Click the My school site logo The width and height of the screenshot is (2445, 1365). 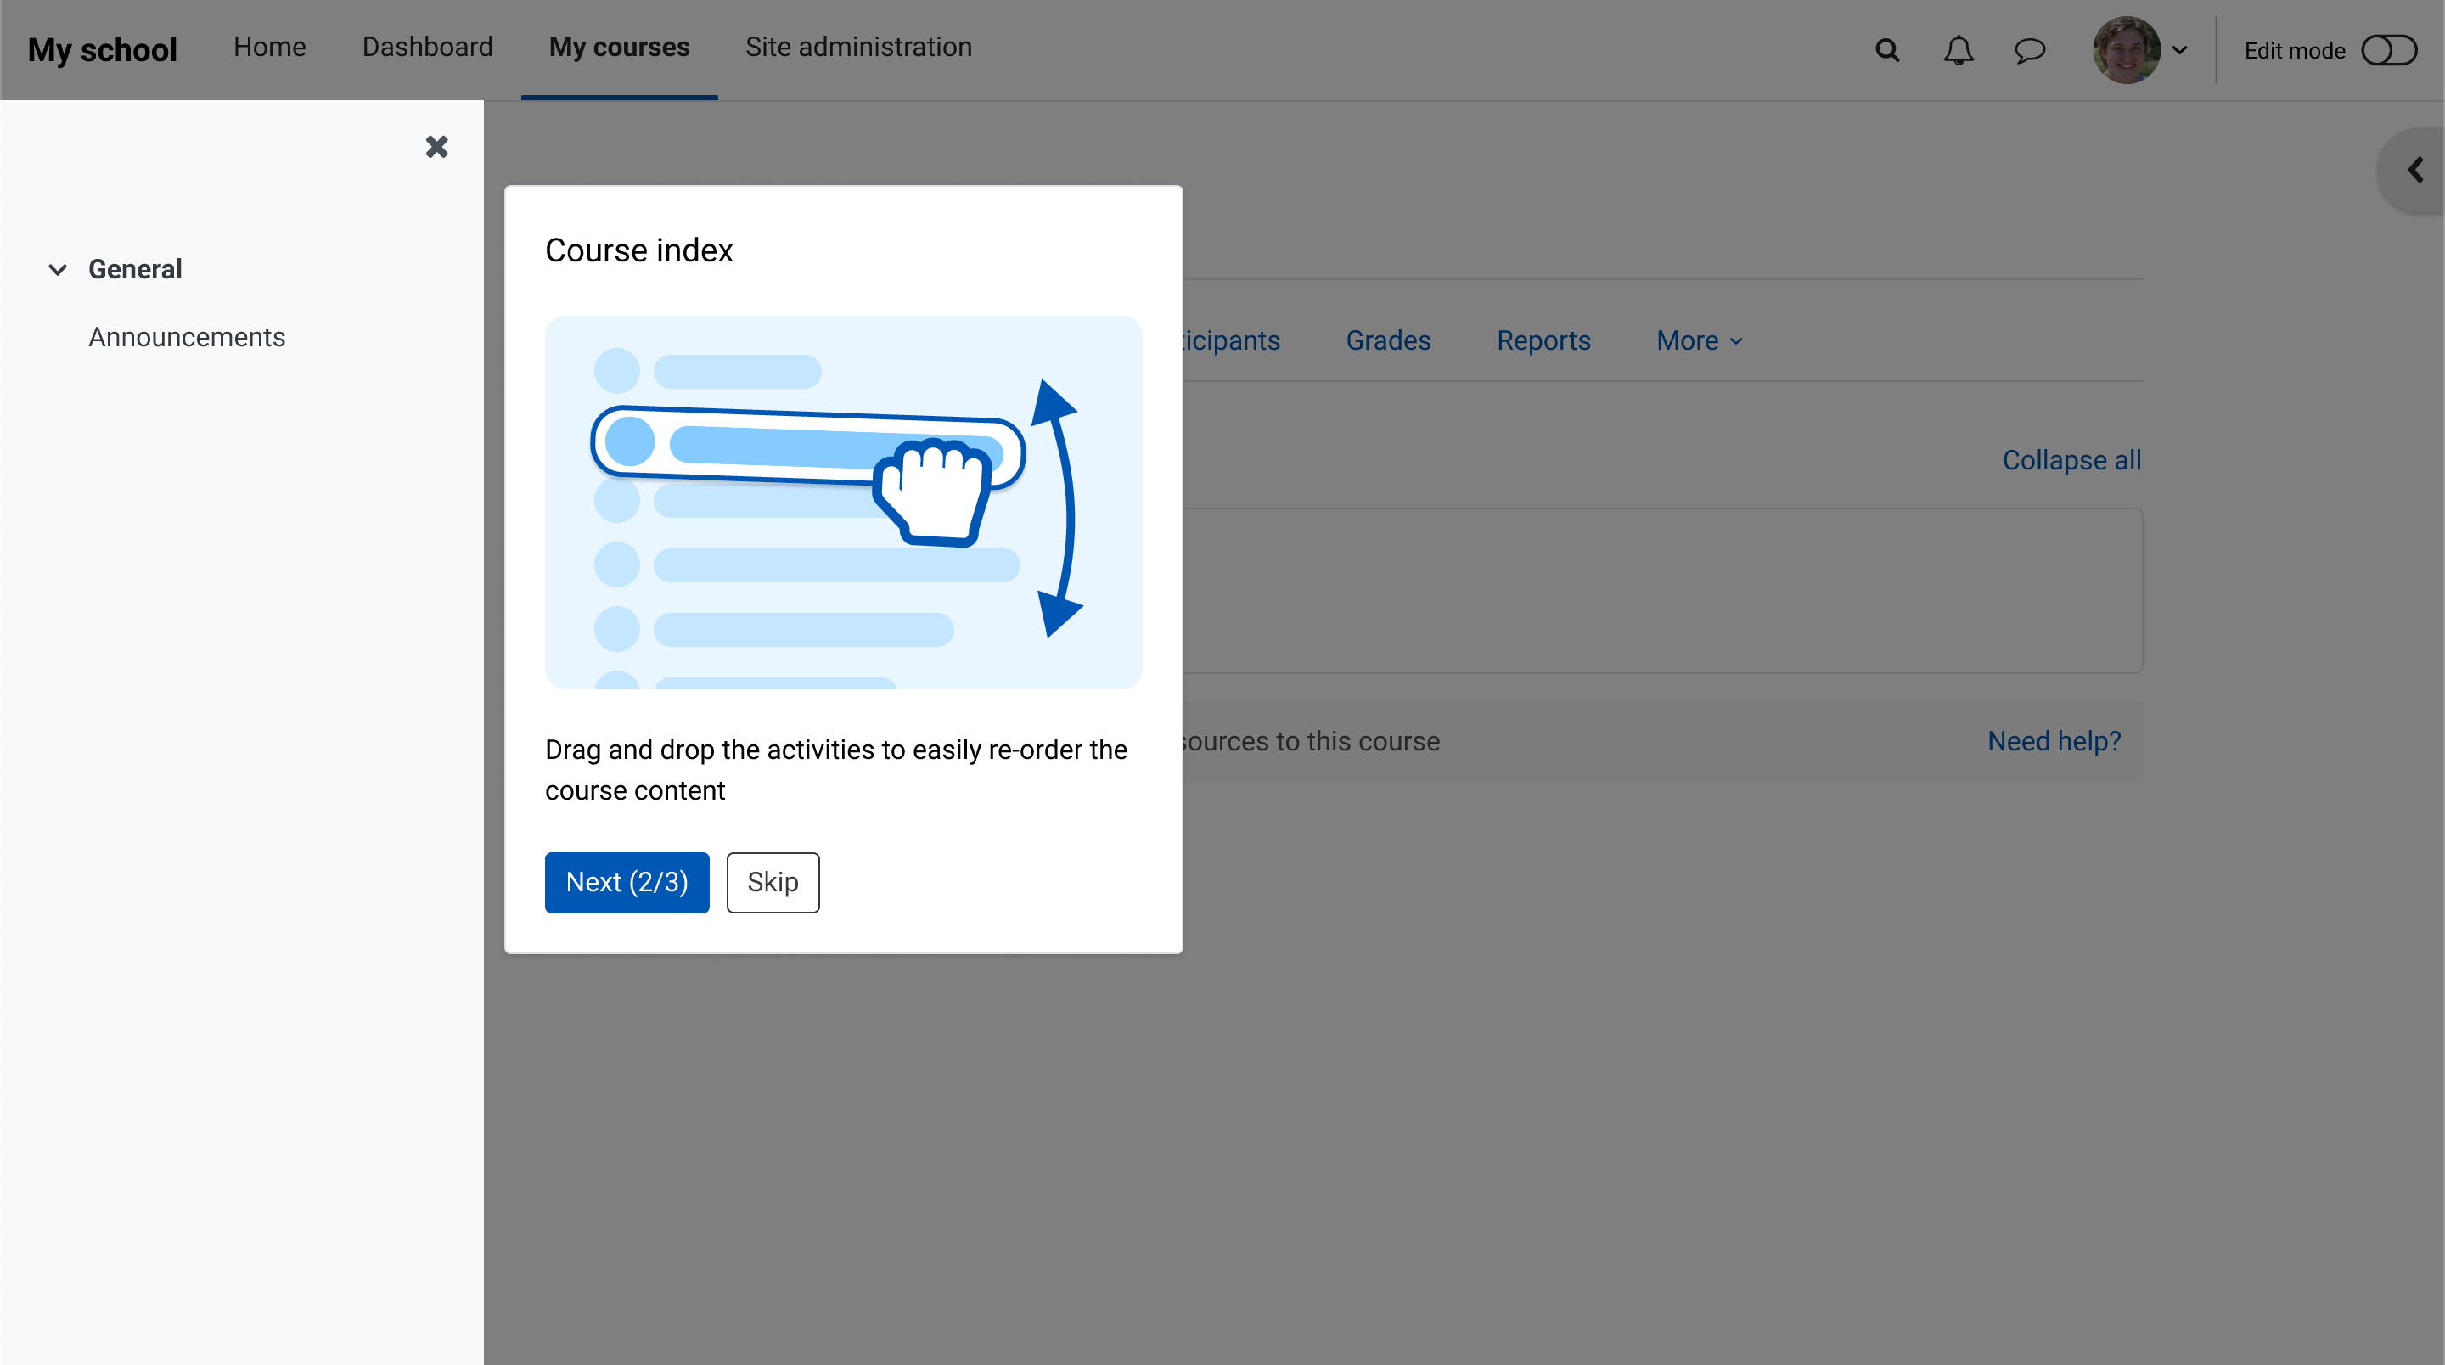103,49
